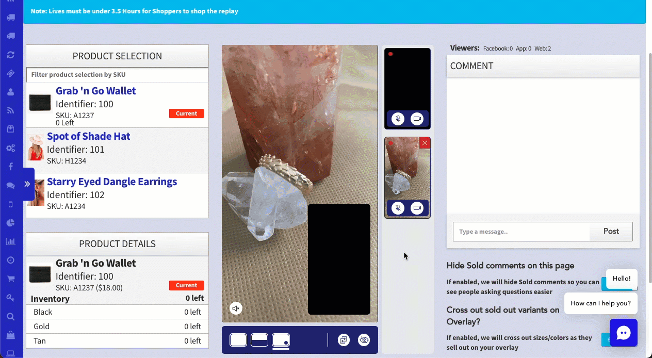Viewport: 652px width, 358px height.
Task: Toggle microphone on the top camera feed
Action: coord(397,119)
